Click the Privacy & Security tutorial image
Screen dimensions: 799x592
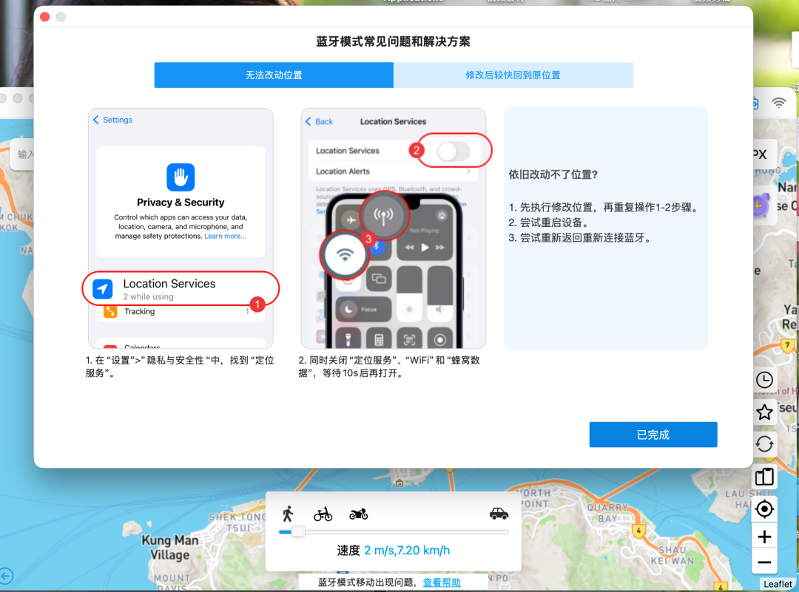point(181,228)
